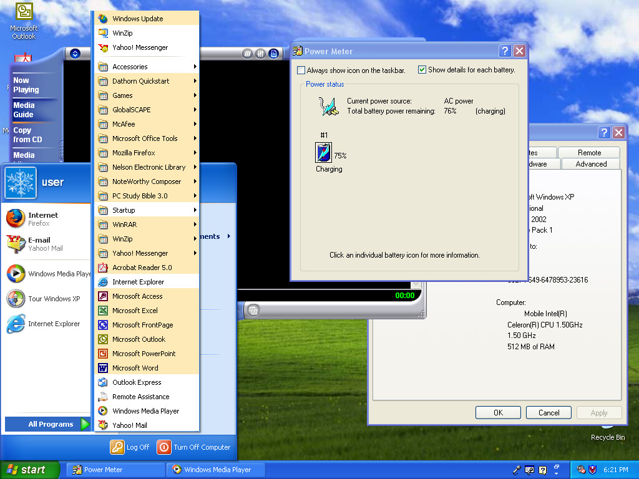Click the OK button in System Properties
Viewport: 639px width, 479px height.
tap(498, 413)
